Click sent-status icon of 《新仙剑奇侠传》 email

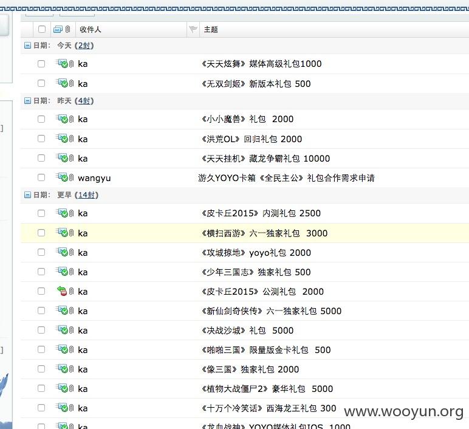[63, 311]
